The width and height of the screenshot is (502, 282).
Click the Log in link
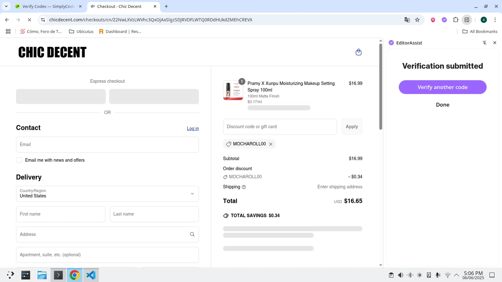193,129
